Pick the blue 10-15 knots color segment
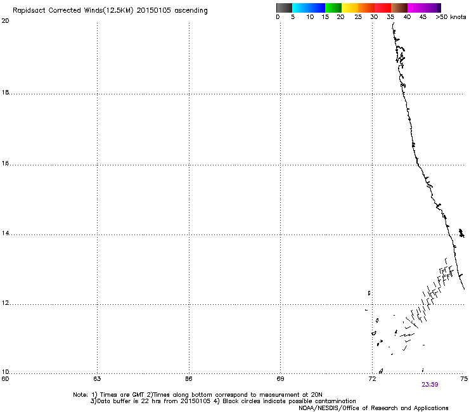This screenshot has width=469, height=412. pyautogui.click(x=317, y=8)
